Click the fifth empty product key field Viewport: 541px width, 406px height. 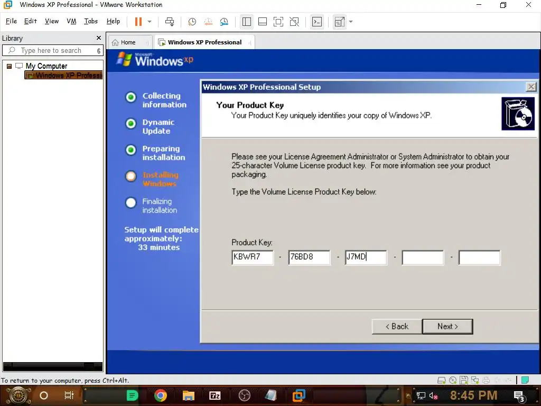[x=479, y=257]
